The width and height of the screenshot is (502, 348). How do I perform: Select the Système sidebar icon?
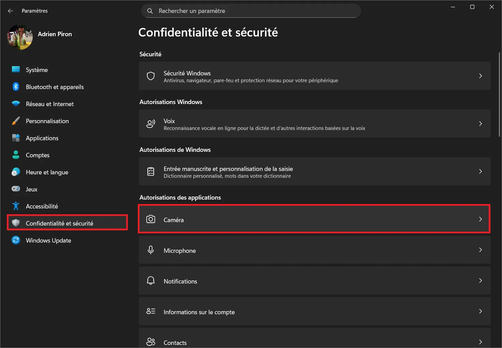tap(16, 70)
